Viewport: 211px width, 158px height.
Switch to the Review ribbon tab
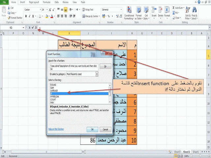(66, 2)
